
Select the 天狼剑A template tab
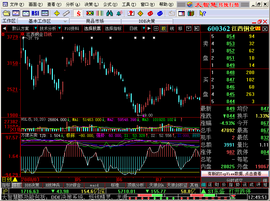(156, 185)
